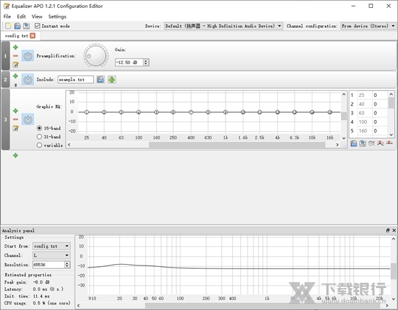This screenshot has width=398, height=310.
Task: Close the config.txt tab
Action: point(33,35)
